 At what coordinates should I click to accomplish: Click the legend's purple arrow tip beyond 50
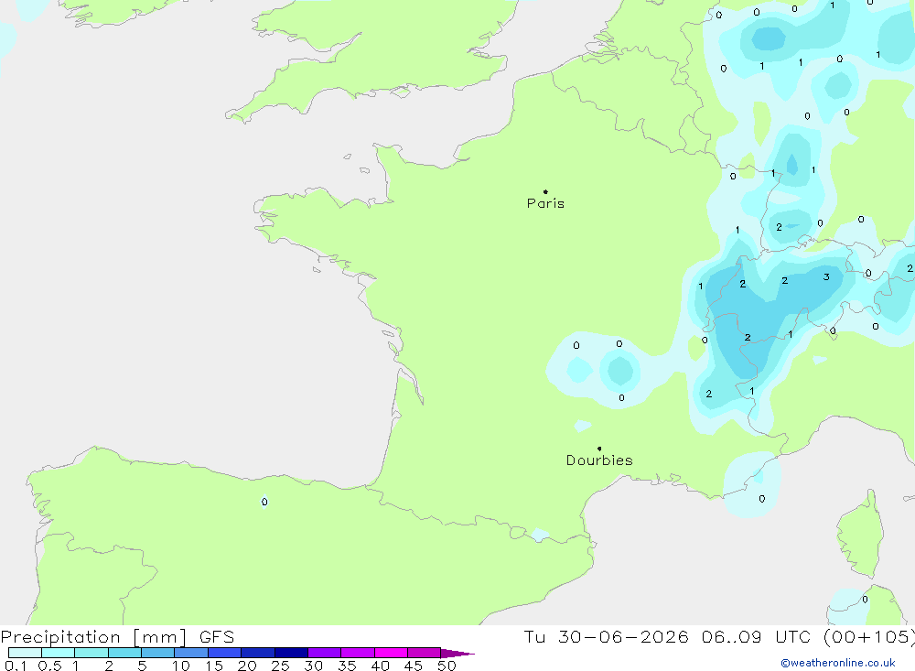click(457, 653)
